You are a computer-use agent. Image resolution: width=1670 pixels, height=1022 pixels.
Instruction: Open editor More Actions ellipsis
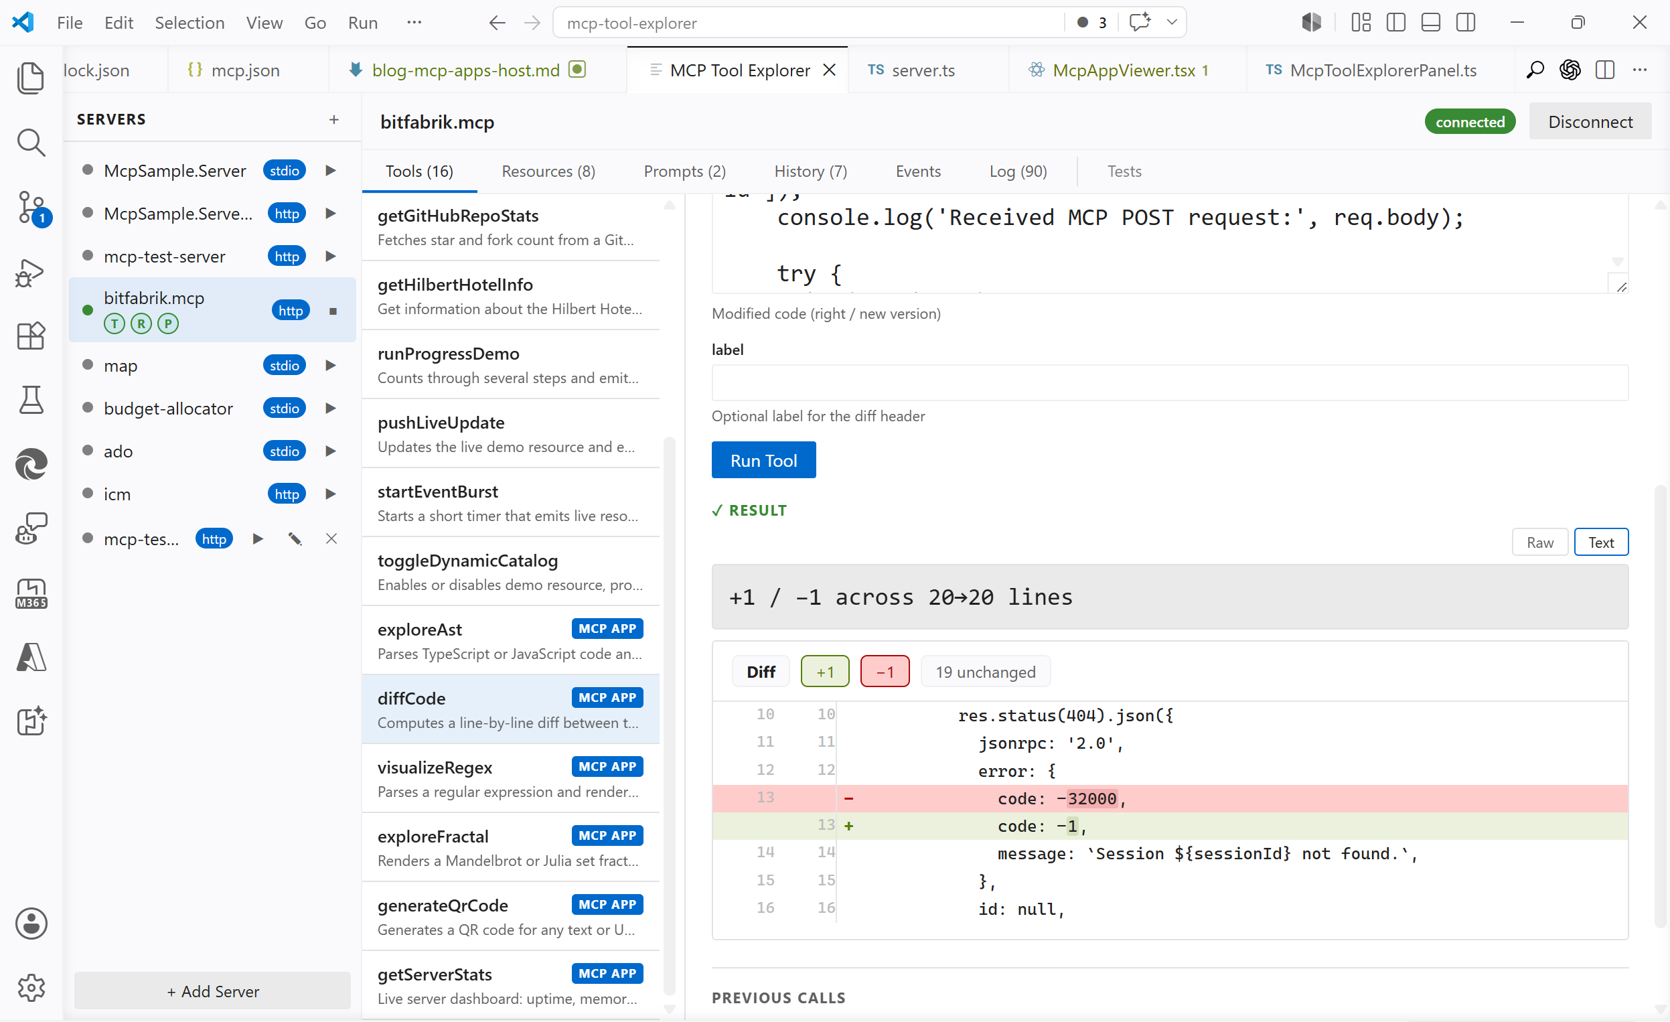point(1640,70)
